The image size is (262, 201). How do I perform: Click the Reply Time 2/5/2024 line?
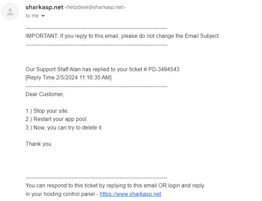(x=68, y=78)
